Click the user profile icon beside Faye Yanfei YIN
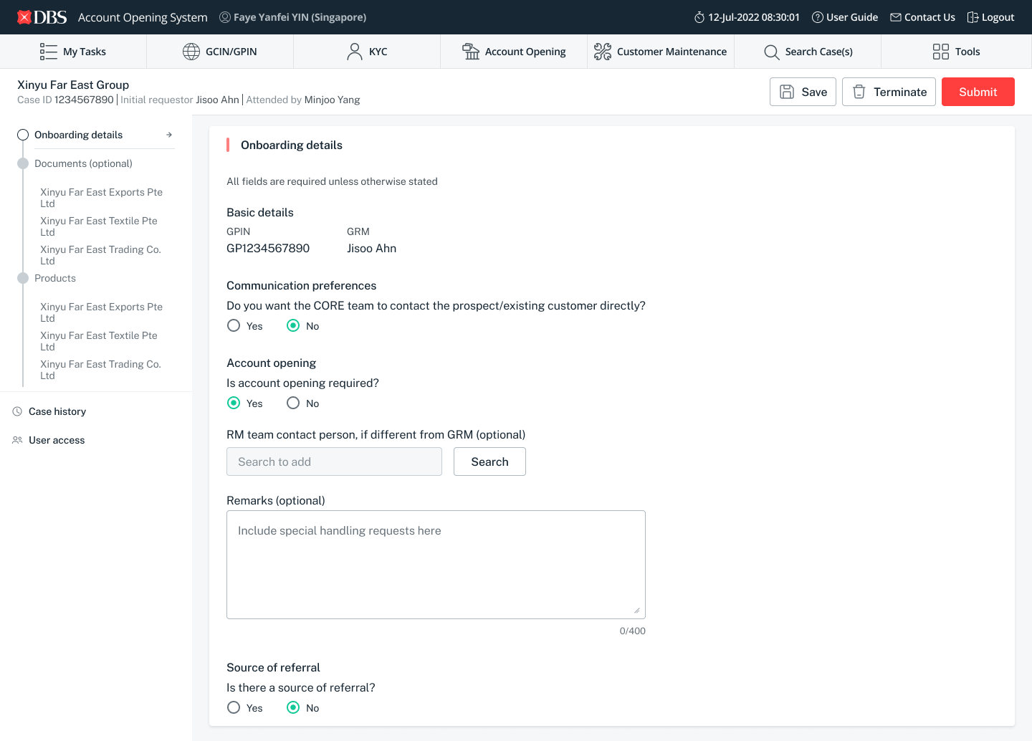This screenshot has width=1032, height=741. point(225,17)
